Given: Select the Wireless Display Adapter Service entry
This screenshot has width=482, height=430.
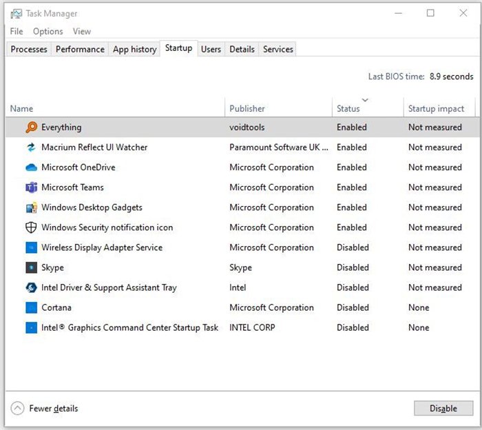Looking at the screenshot, I should tap(102, 247).
